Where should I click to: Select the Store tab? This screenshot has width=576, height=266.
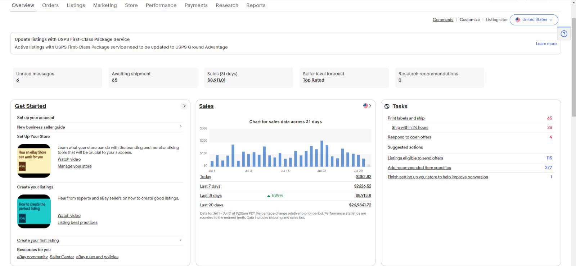tap(131, 5)
